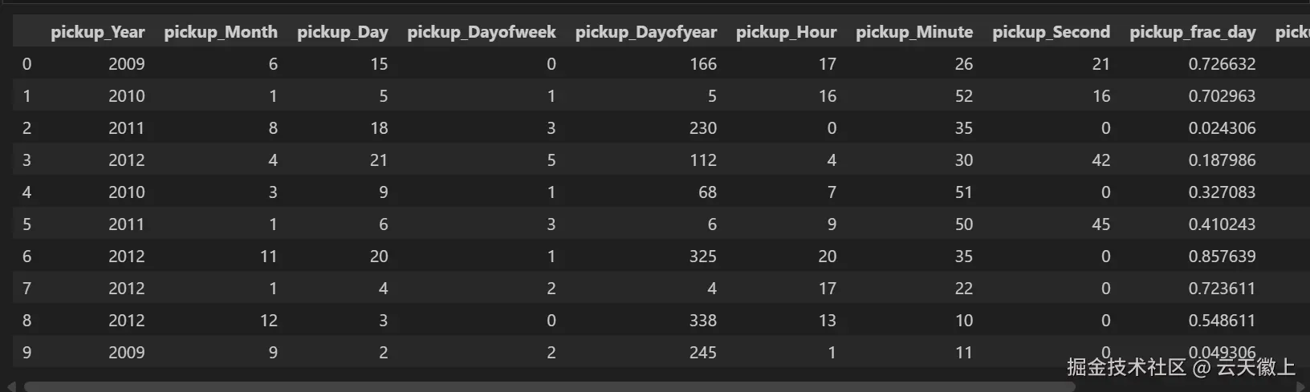This screenshot has height=392, width=1310.
Task: Select the pickup_Dayofyear cell showing 338
Action: point(702,321)
